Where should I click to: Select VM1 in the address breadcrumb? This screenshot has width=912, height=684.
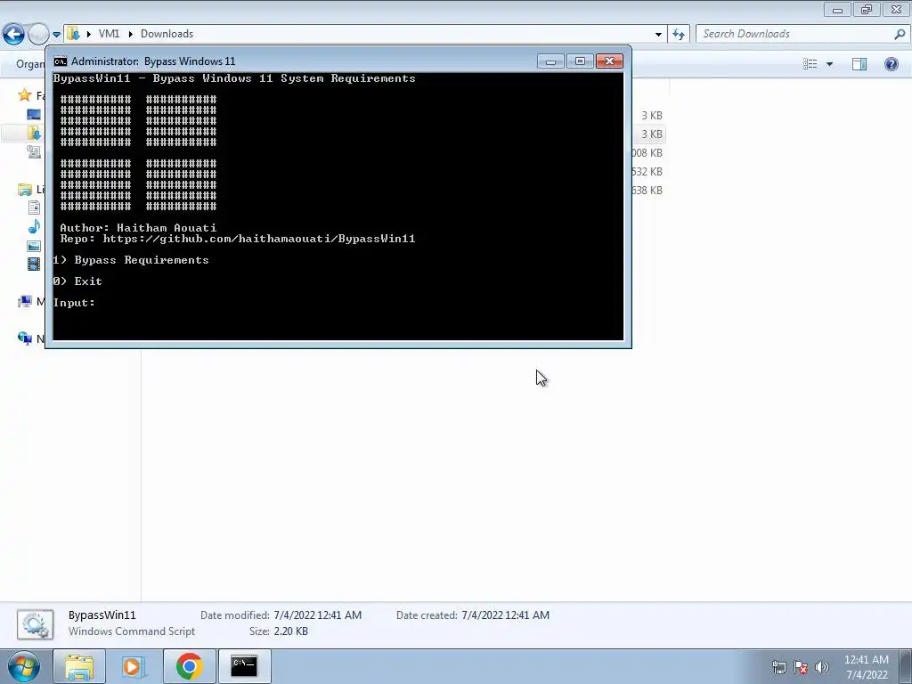point(109,34)
